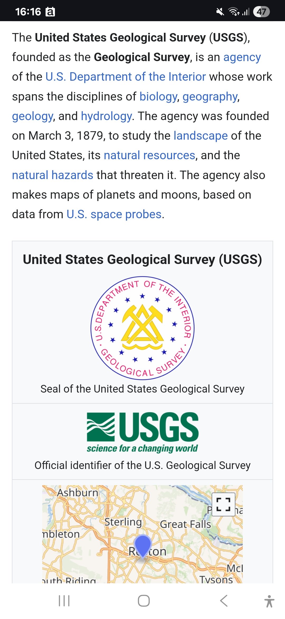Follow the 'biology' link

[x=158, y=97]
